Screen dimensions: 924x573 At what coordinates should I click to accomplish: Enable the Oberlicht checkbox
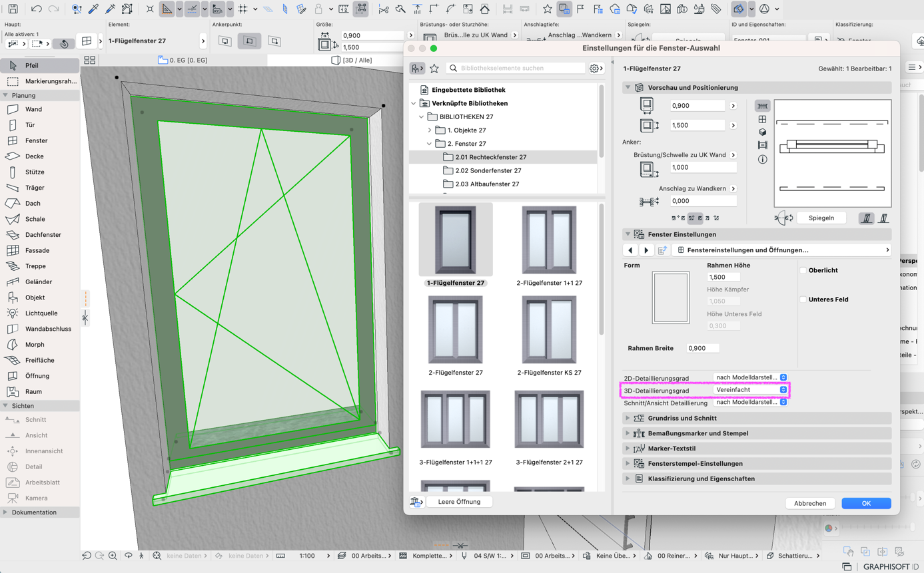click(x=803, y=270)
